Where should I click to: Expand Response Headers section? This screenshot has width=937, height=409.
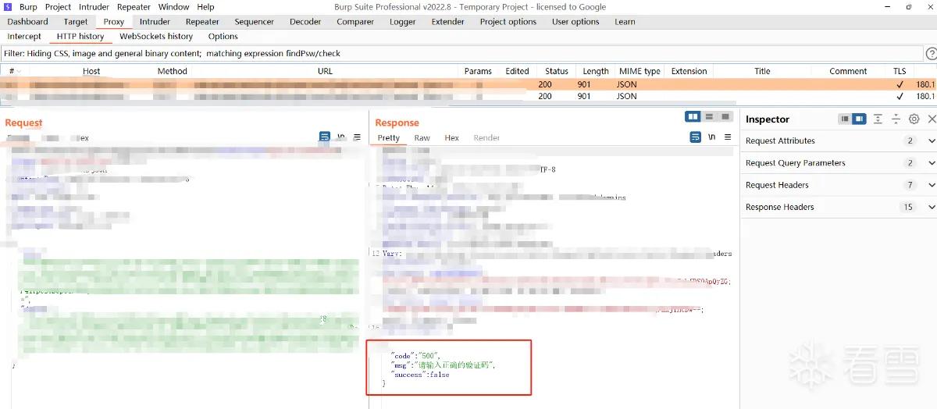[x=839, y=207]
